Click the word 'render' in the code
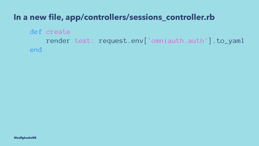 tap(58, 41)
